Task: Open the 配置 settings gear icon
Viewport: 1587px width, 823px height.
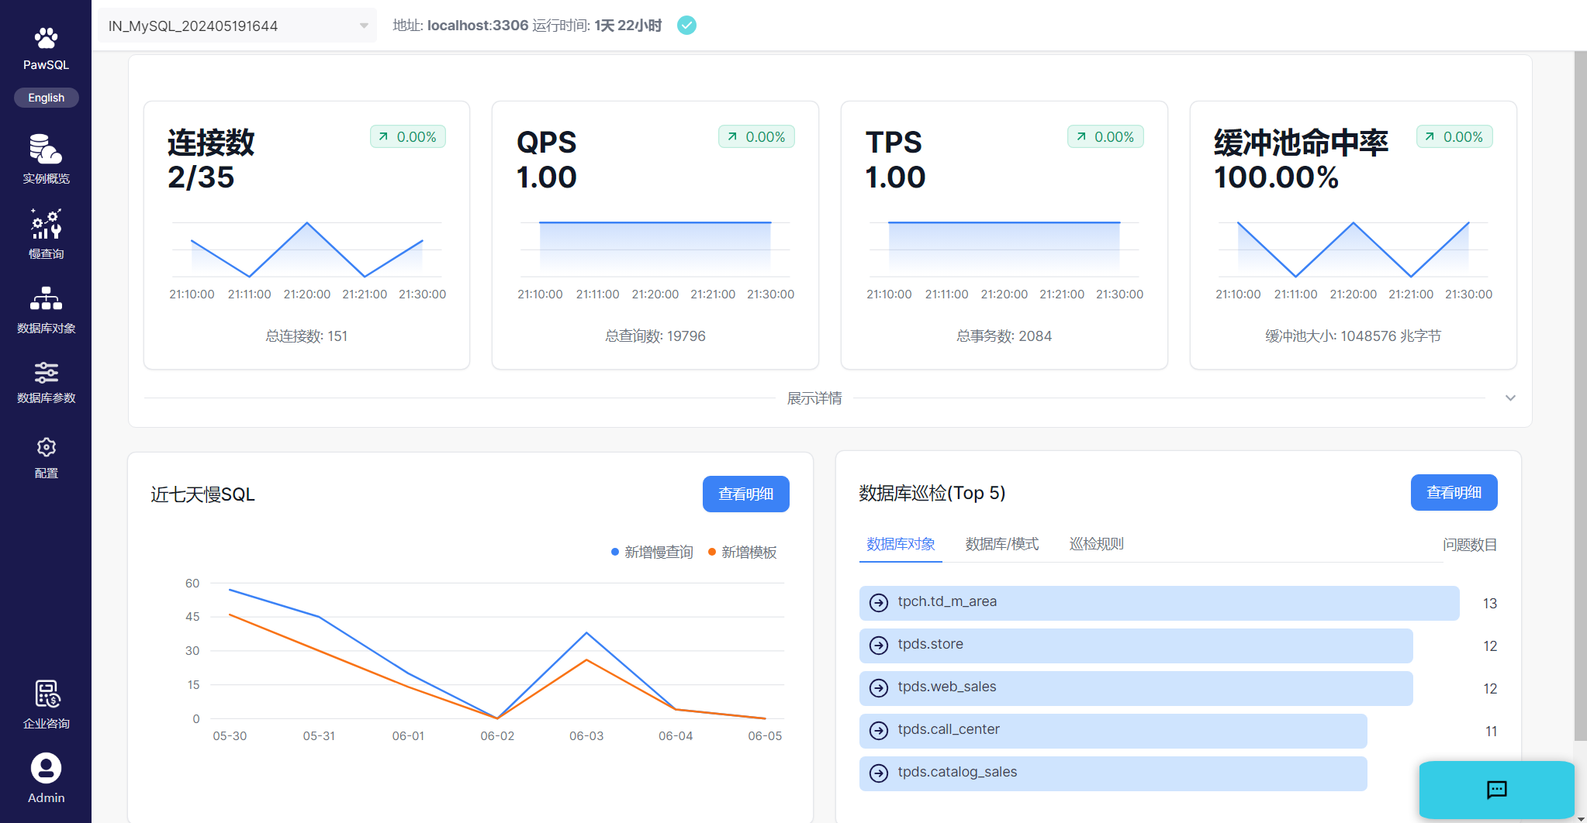Action: click(46, 448)
